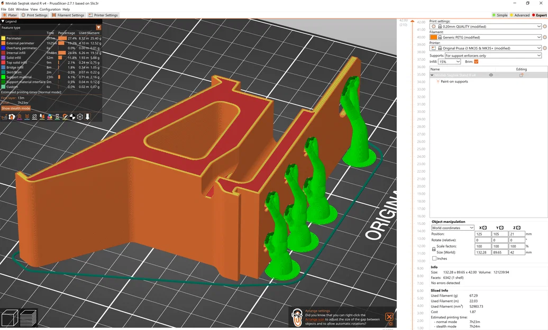Click the editing icon for the Minilab object
The image size is (548, 330).
pos(521,75)
